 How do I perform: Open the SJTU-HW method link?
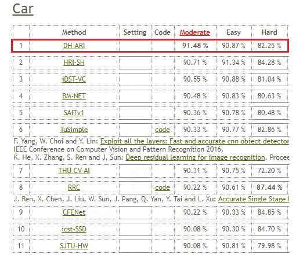pyautogui.click(x=74, y=246)
